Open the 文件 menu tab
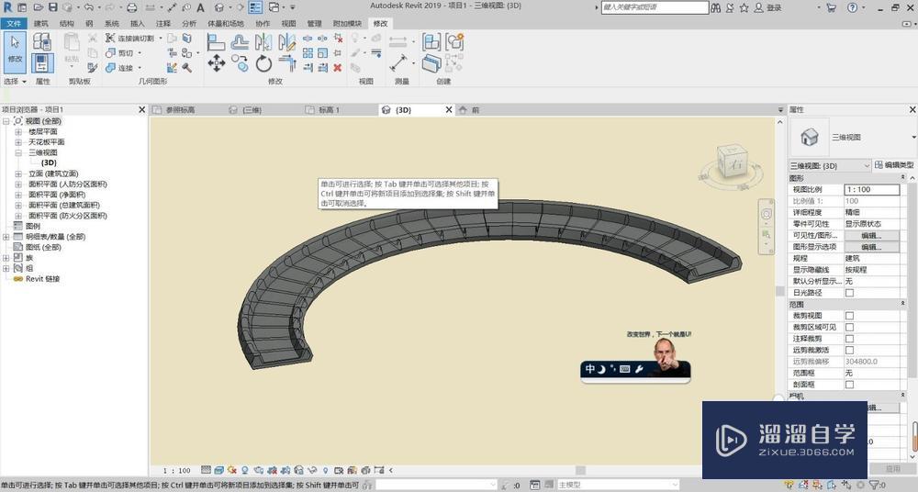 pyautogui.click(x=14, y=24)
